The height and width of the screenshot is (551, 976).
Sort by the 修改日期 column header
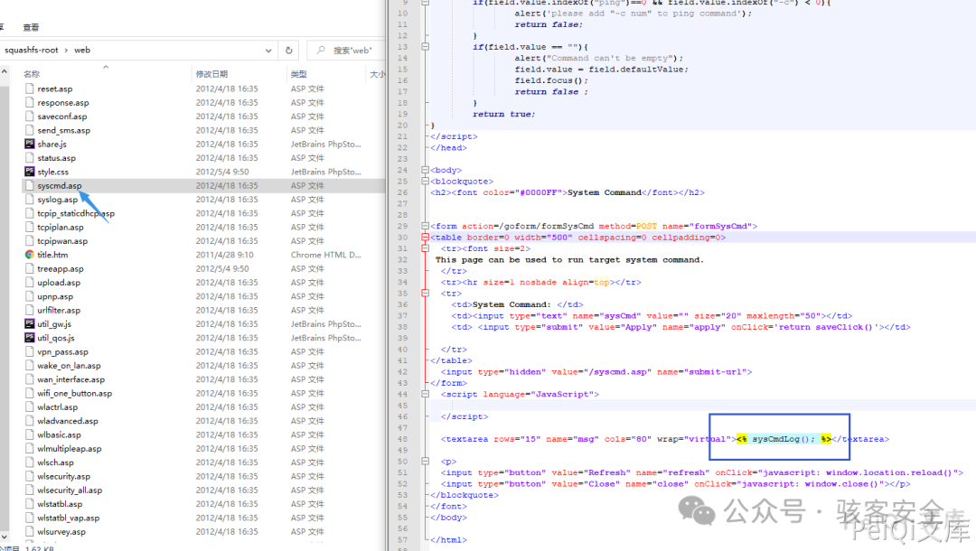point(211,74)
